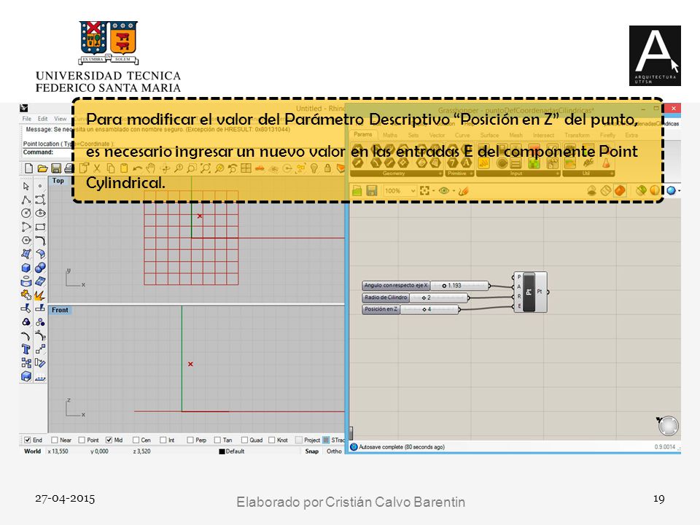Screen dimensions: 700x525
Task: Select the Text object T tool
Action: click(26, 349)
